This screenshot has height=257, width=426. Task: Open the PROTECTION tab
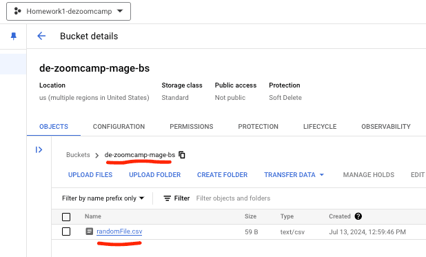(x=258, y=127)
